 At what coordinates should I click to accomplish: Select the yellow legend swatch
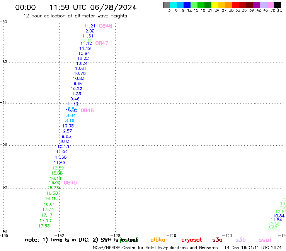pos(215,5)
